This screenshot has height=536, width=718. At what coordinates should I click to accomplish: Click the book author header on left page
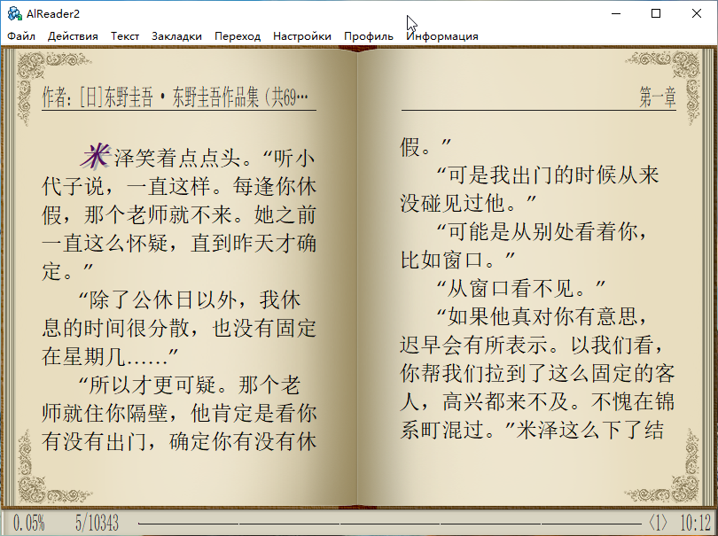coord(175,97)
